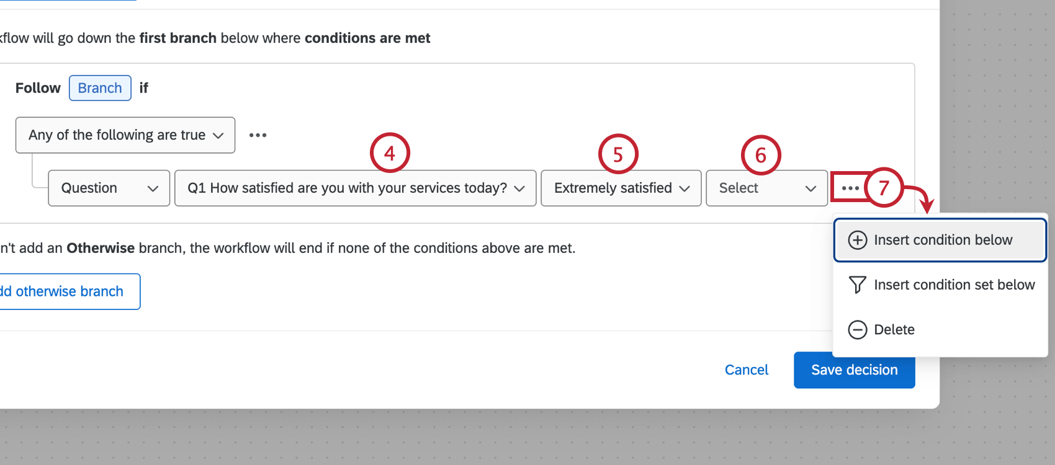Open the Question type dropdown
The width and height of the screenshot is (1055, 465).
point(108,188)
